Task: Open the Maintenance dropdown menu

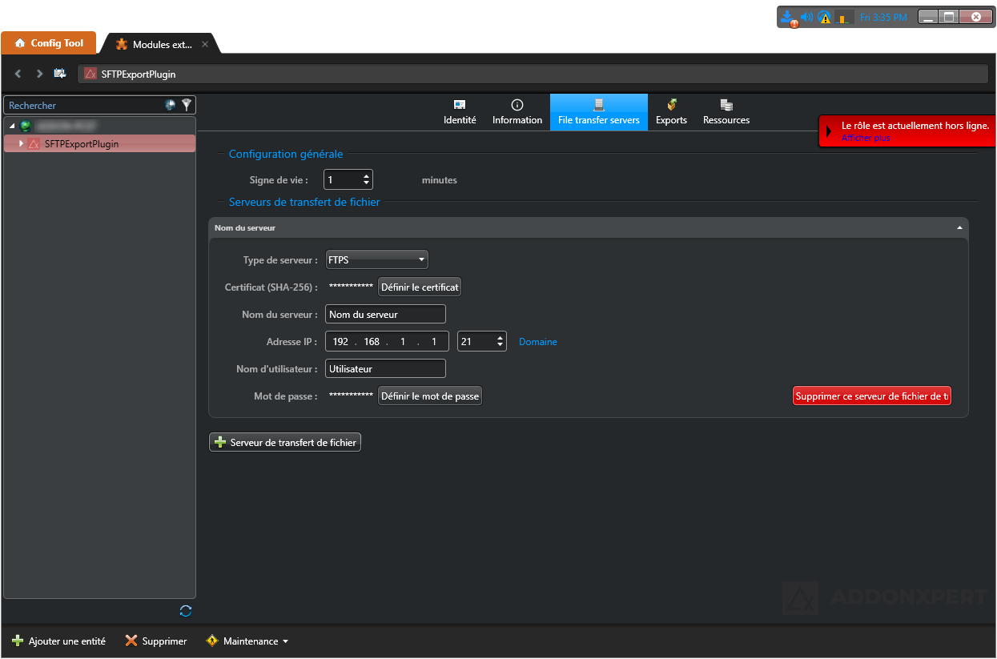Action: [247, 641]
